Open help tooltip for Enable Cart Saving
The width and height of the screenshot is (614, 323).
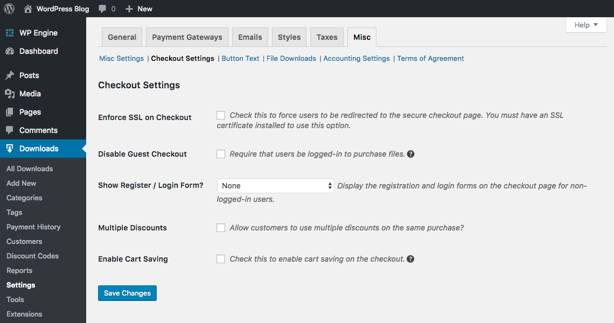pos(410,259)
